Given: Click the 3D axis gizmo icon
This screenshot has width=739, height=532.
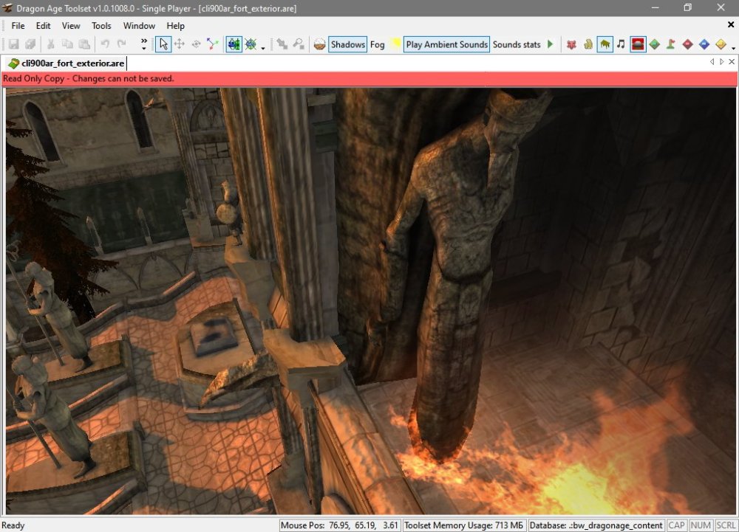Looking at the screenshot, I should pyautogui.click(x=213, y=44).
